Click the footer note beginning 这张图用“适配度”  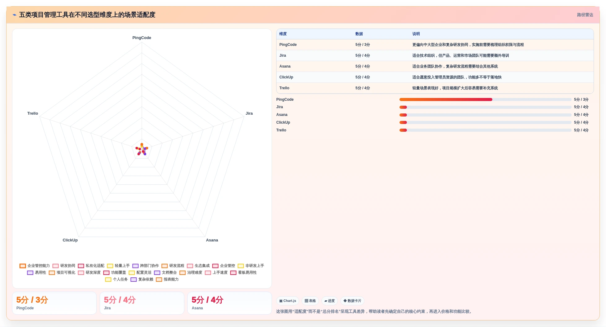[375, 312]
